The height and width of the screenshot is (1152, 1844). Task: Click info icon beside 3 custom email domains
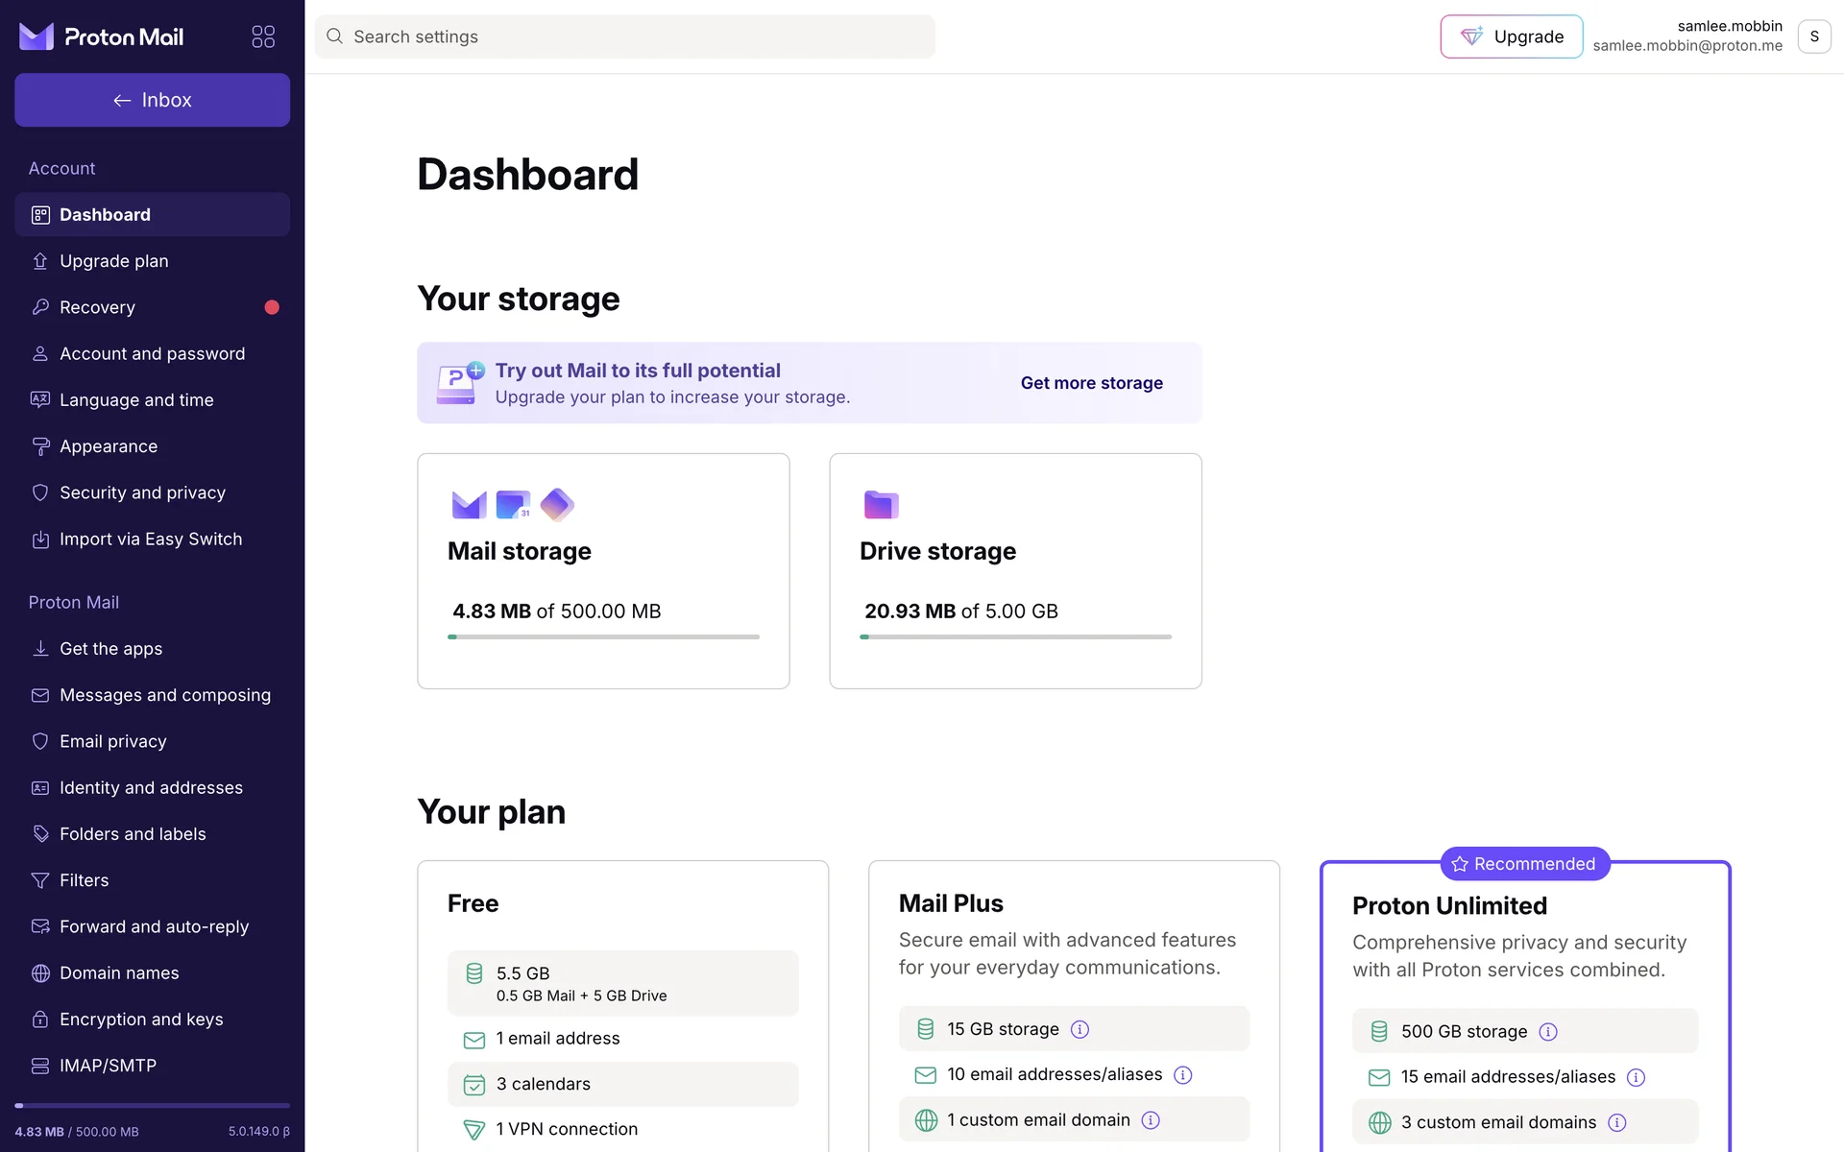point(1617,1123)
